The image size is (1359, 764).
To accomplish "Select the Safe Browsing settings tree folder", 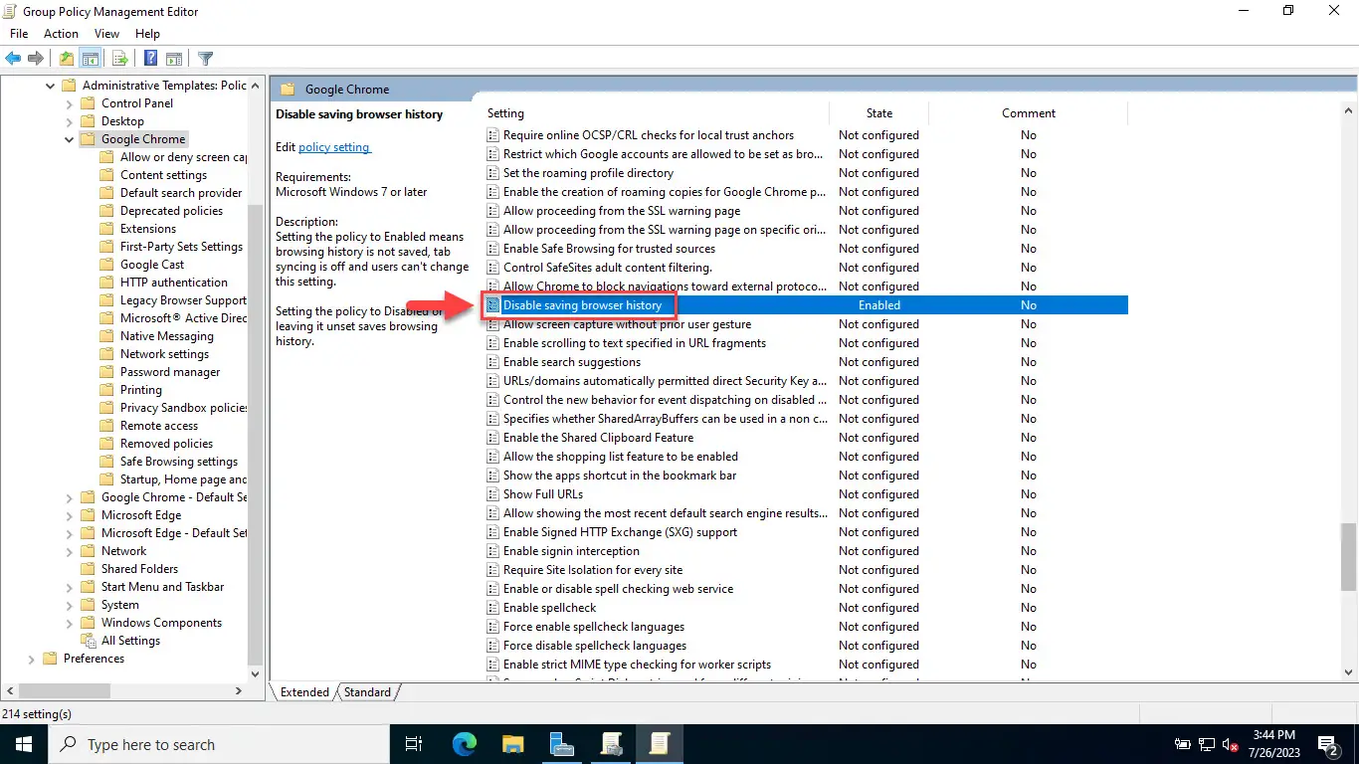I will pos(179,462).
